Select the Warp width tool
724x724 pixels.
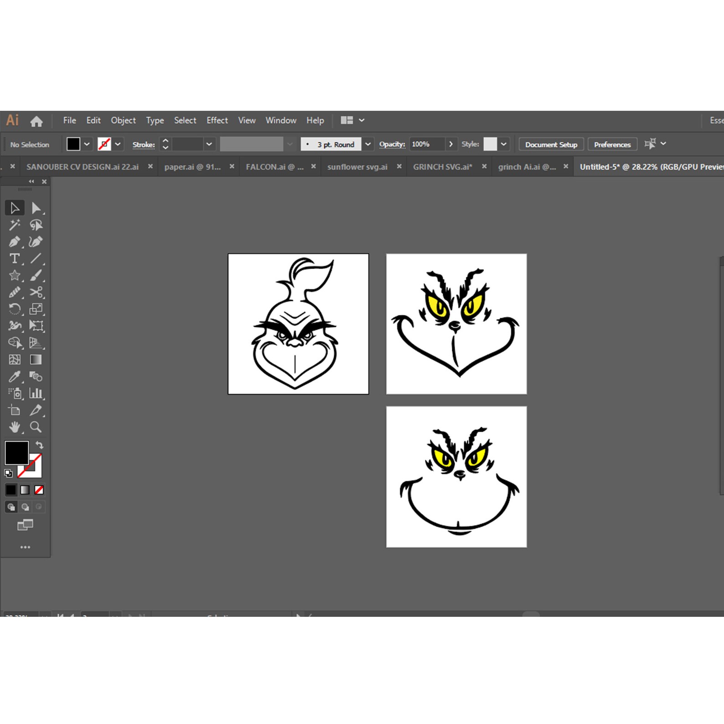pos(15,326)
